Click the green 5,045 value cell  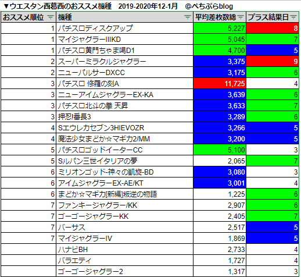220,39
